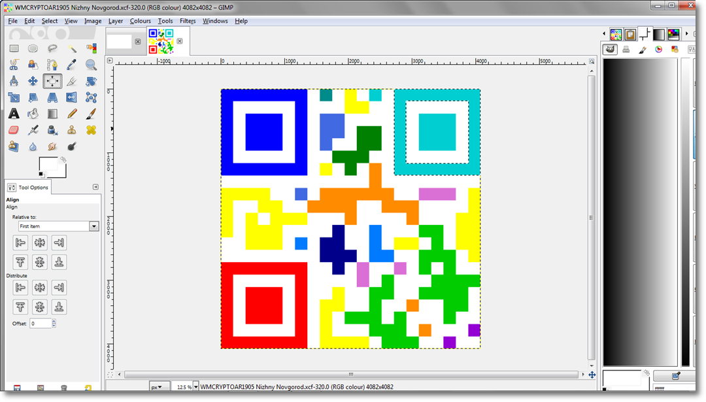Align left edge of target

20,243
